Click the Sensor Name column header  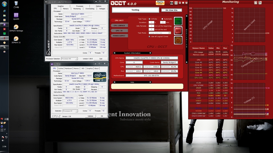[x=198, y=48]
